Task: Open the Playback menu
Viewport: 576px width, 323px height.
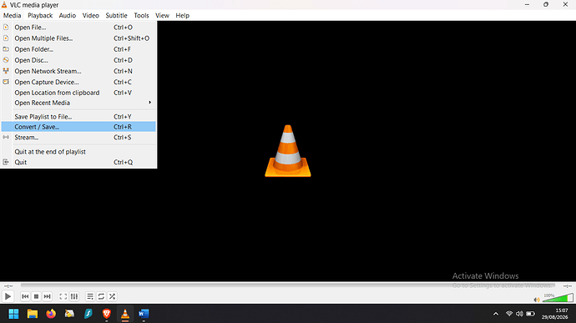Action: [x=40, y=15]
